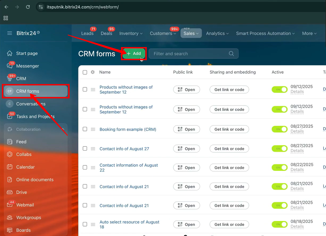
Task: Open Webmail in the sidebar
Action: click(25, 205)
